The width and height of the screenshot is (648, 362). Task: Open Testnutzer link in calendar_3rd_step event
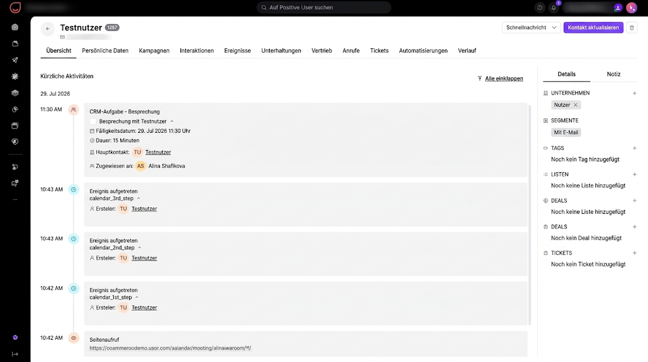(144, 209)
